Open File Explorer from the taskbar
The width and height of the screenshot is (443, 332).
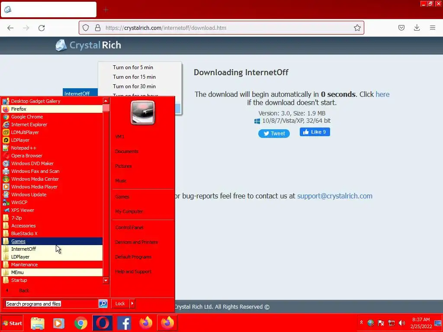37,323
